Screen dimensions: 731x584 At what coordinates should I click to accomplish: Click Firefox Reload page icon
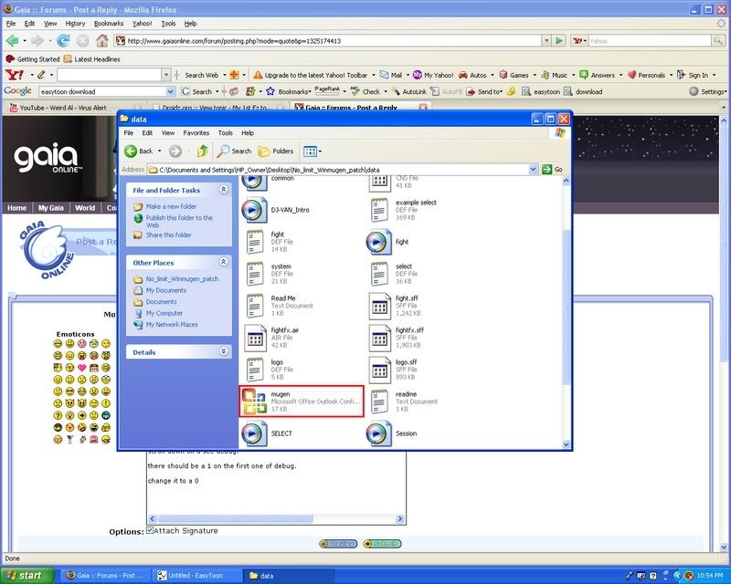pos(63,41)
